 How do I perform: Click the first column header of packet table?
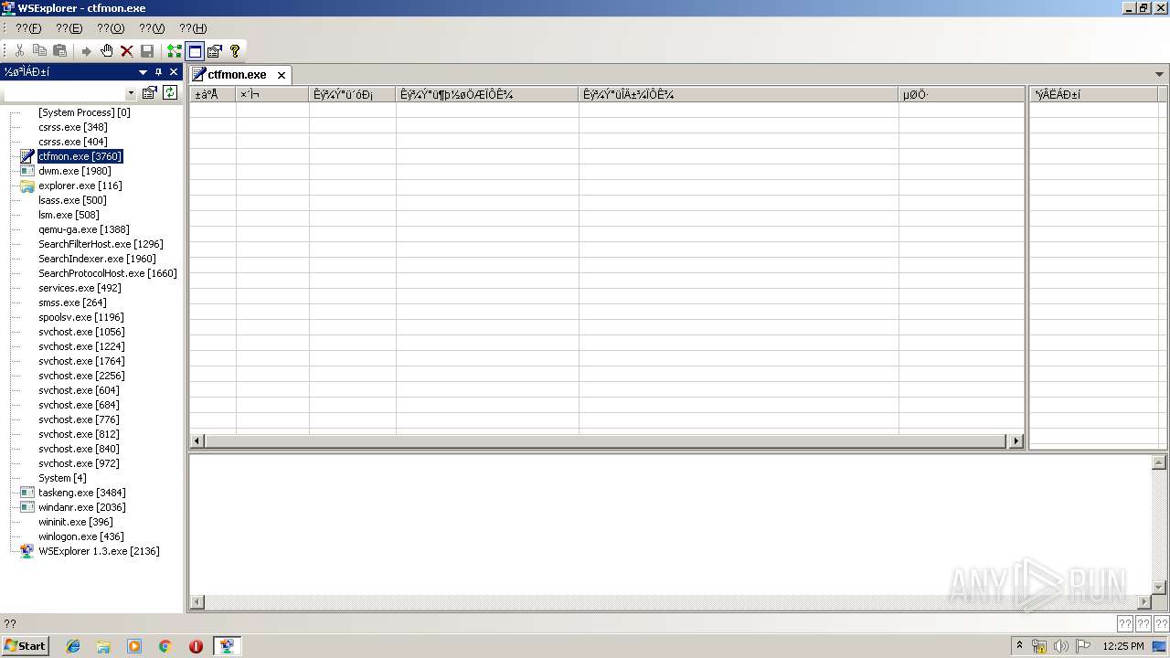pos(212,94)
